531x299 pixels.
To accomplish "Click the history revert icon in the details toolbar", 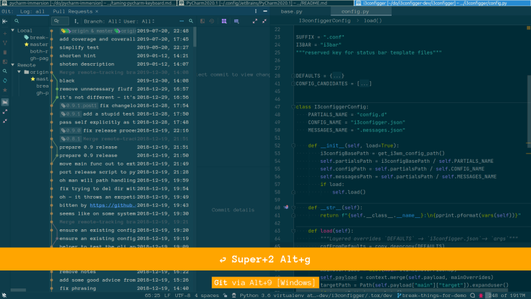I will (x=212, y=21).
